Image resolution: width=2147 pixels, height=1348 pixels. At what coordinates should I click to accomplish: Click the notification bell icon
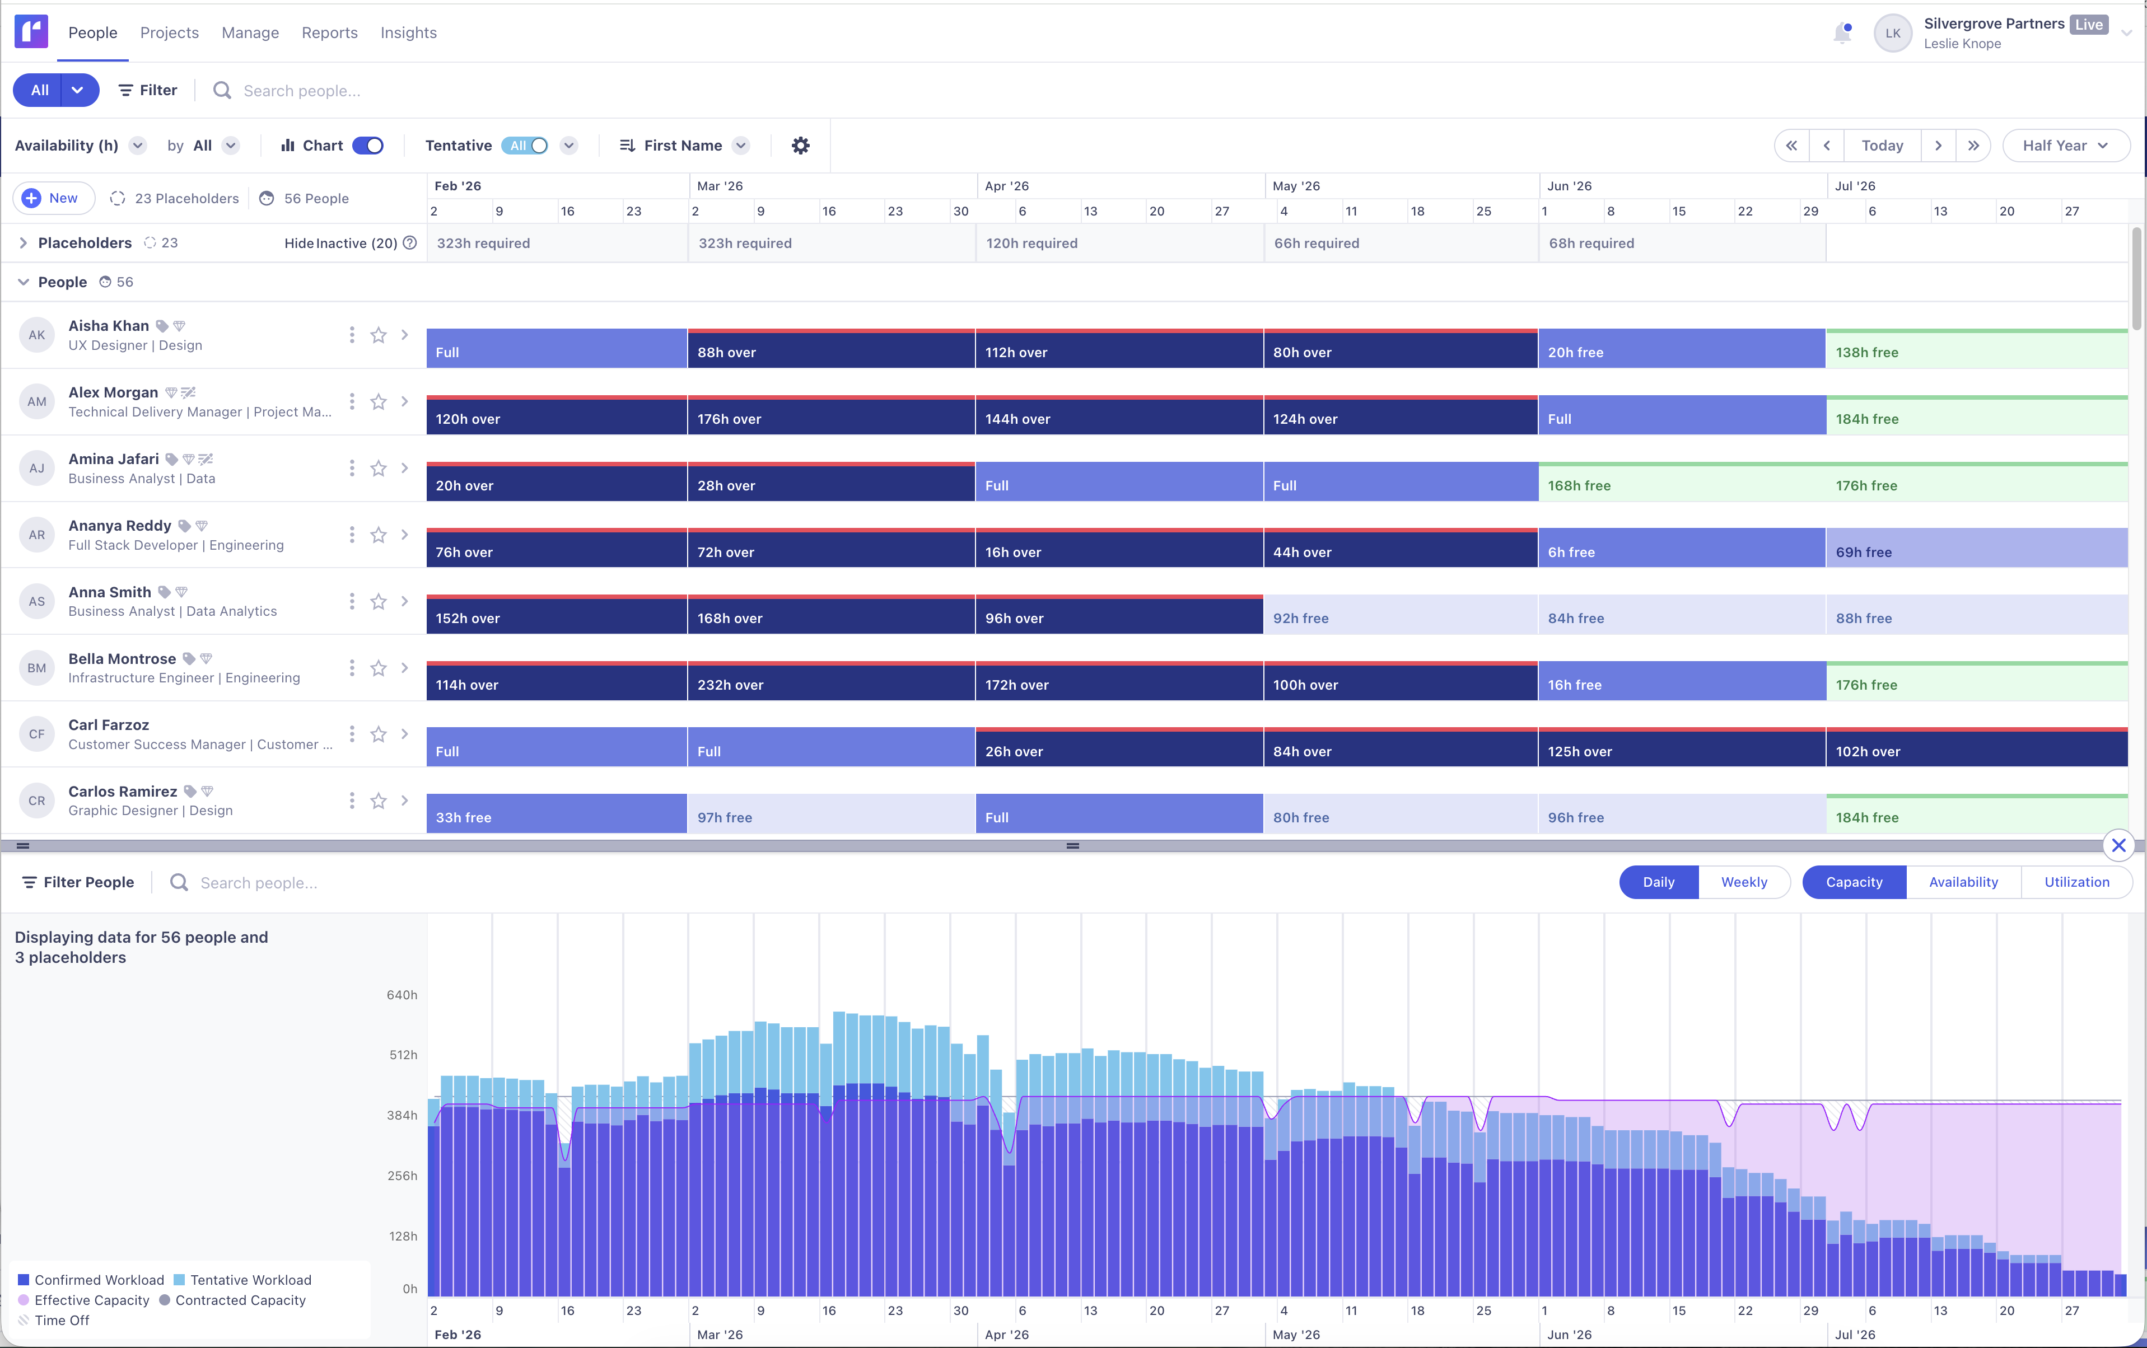click(1842, 32)
